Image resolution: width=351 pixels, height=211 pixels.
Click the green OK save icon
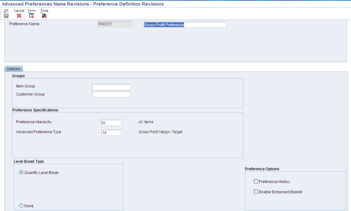click(x=6, y=16)
